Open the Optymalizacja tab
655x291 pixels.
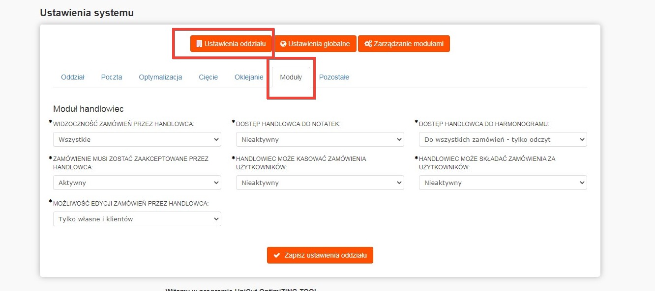160,77
